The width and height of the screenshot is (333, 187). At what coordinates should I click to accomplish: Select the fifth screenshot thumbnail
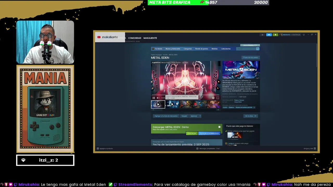[x=214, y=104]
